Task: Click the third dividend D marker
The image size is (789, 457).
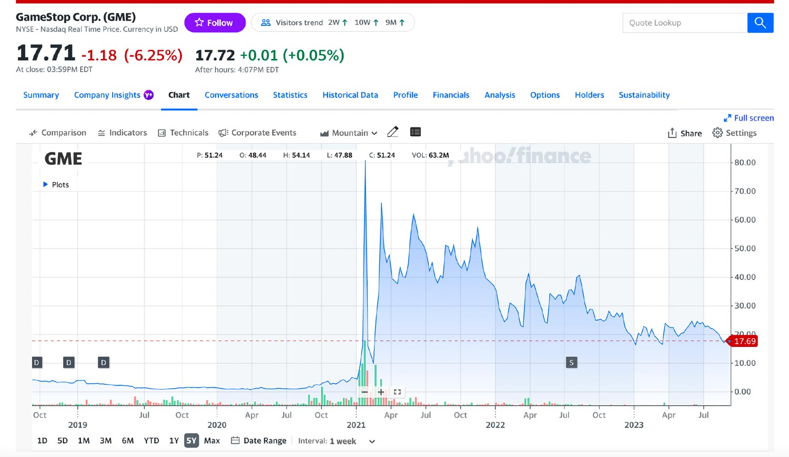Action: 104,362
